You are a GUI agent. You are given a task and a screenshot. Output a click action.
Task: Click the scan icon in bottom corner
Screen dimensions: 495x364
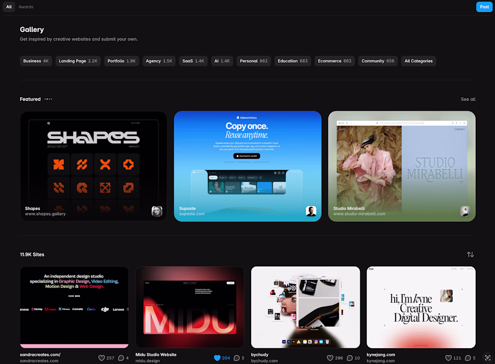(487, 357)
